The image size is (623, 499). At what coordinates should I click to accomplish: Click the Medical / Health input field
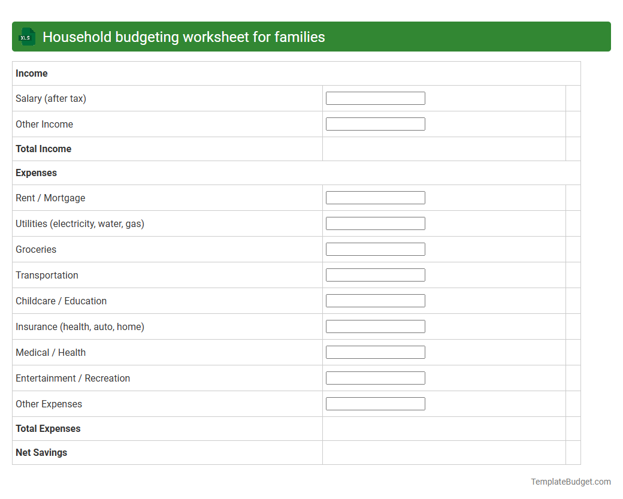point(375,352)
